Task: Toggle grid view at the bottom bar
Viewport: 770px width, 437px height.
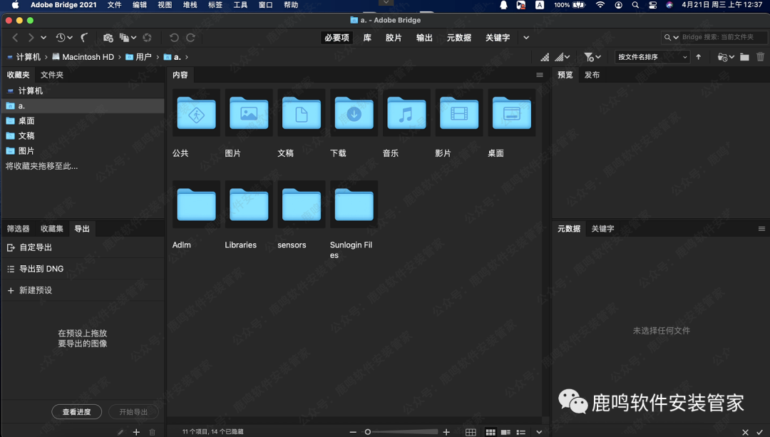Action: point(472,432)
